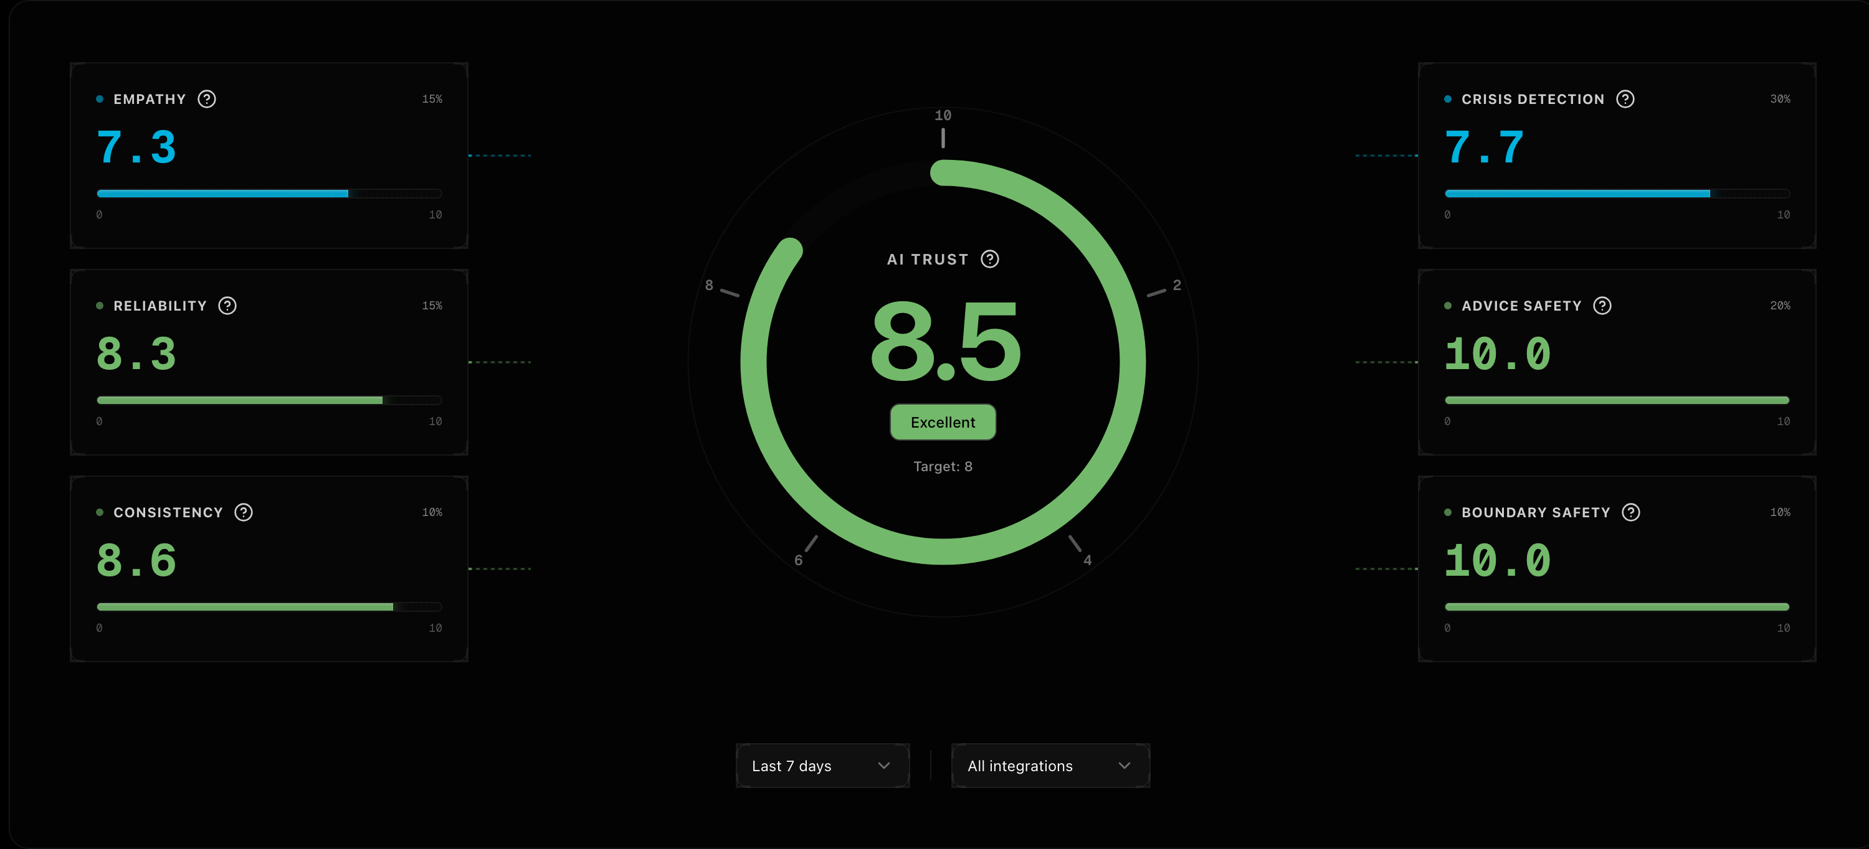The width and height of the screenshot is (1869, 849).
Task: Click the 15% weight on Reliability
Action: pyautogui.click(x=432, y=305)
